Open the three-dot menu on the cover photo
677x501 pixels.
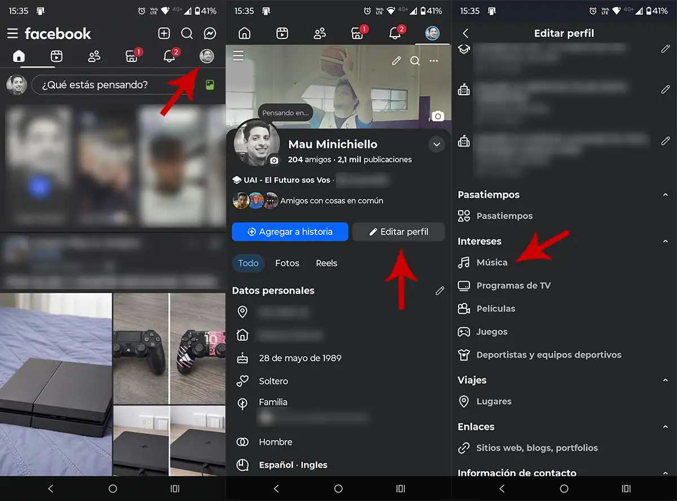pyautogui.click(x=433, y=61)
